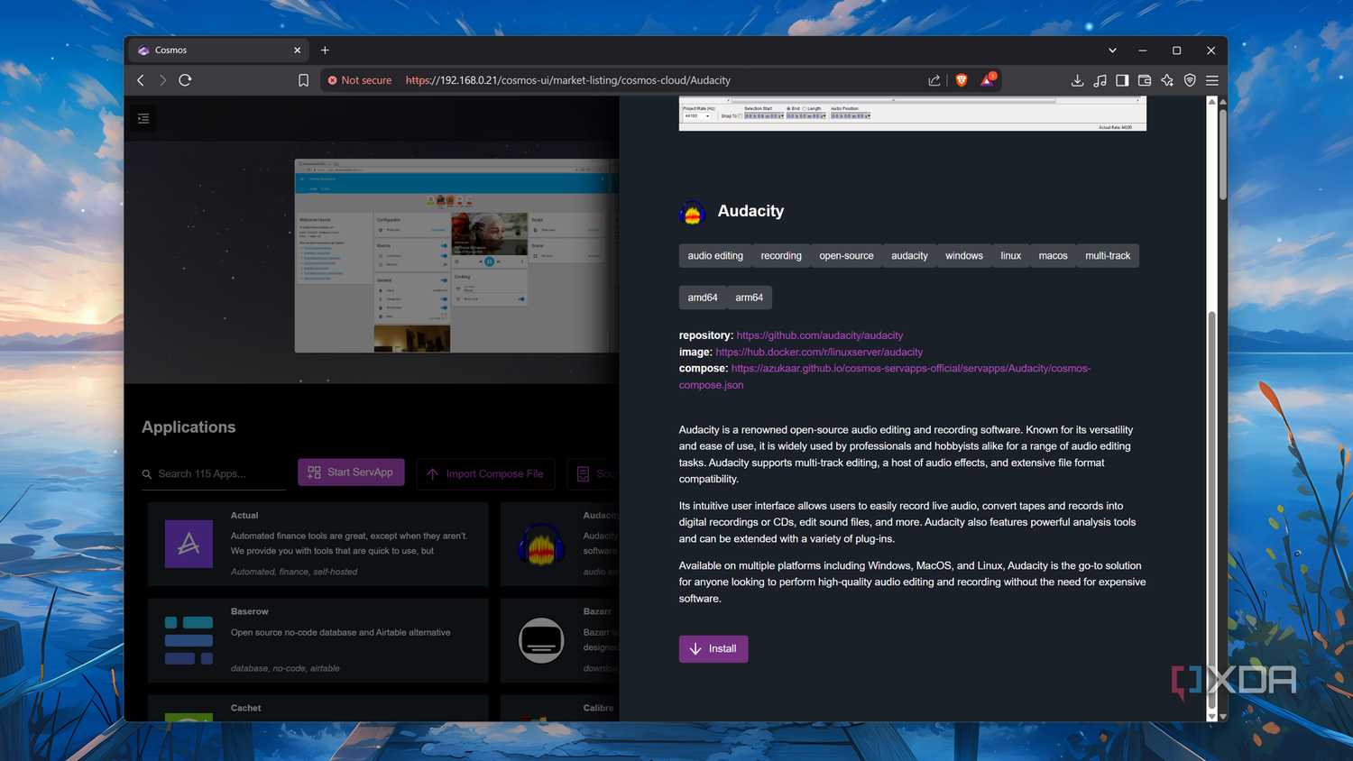
Task: Click the windows tag
Action: 964,256
